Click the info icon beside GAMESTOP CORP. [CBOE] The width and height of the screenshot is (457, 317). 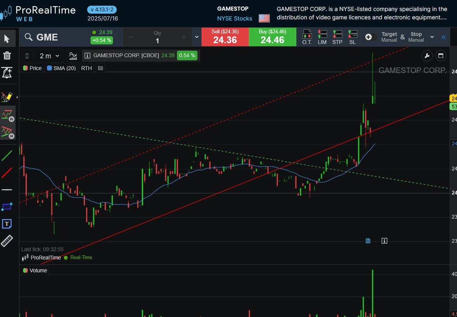[x=87, y=56]
